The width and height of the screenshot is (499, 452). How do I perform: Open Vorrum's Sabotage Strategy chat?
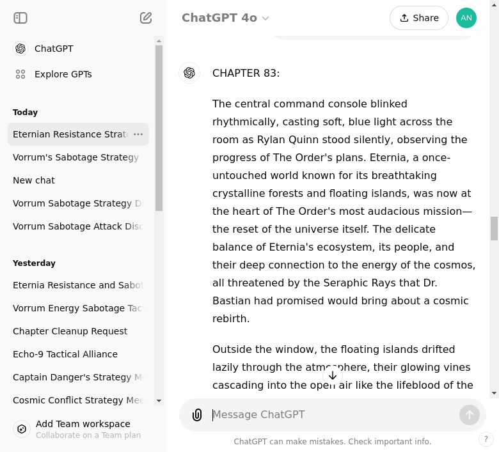pyautogui.click(x=75, y=157)
